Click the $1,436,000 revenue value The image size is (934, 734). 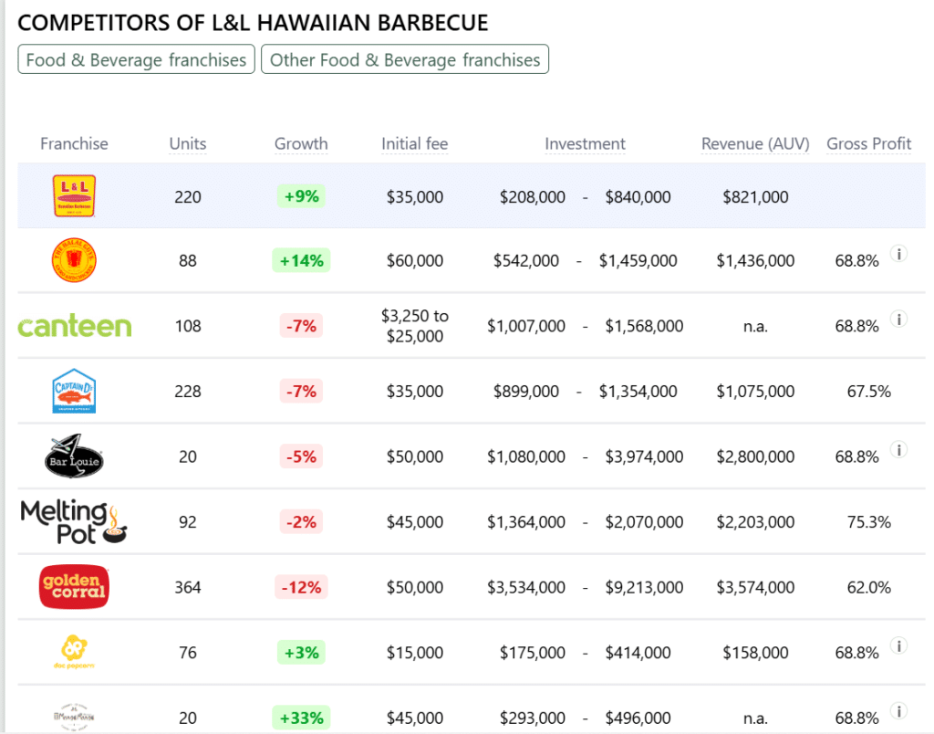pos(755,260)
